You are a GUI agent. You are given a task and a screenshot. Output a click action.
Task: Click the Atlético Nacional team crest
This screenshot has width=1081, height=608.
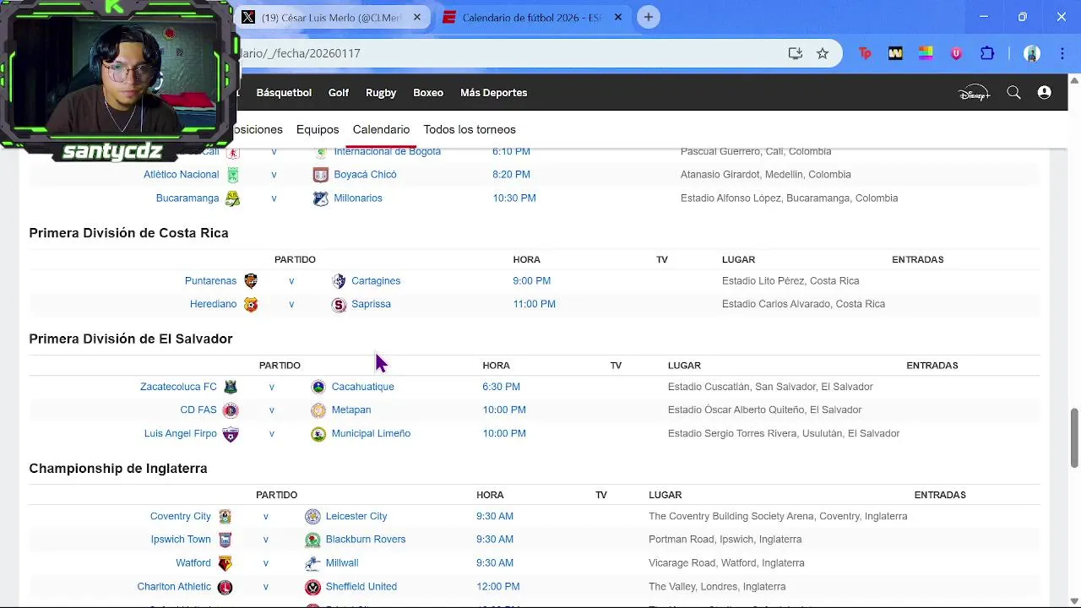point(232,175)
